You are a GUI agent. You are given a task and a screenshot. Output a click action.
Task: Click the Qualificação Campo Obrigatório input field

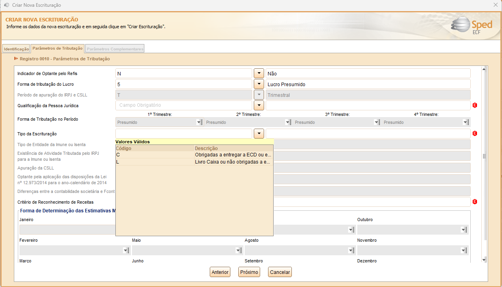[184, 105]
